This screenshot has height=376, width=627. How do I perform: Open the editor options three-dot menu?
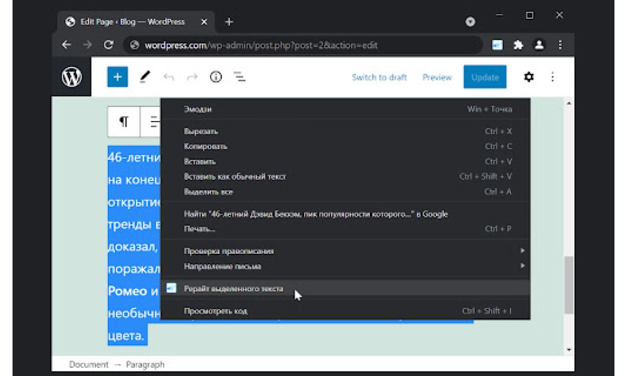[552, 76]
